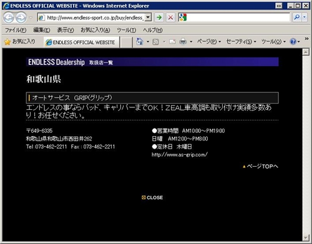
Task: Click the blue Help question mark icon
Action: tap(293, 42)
